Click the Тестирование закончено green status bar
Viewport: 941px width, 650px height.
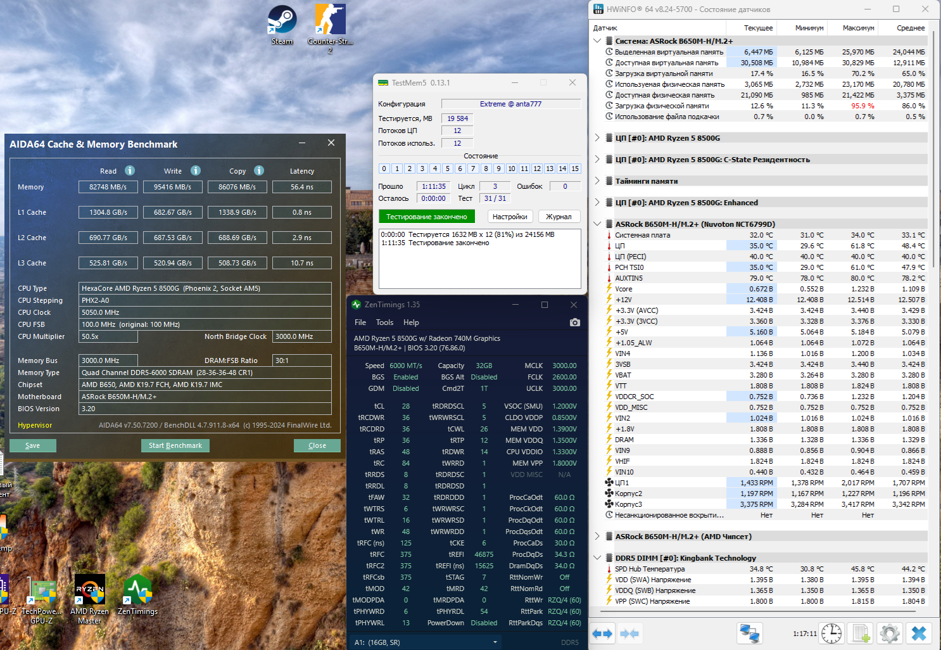427,217
